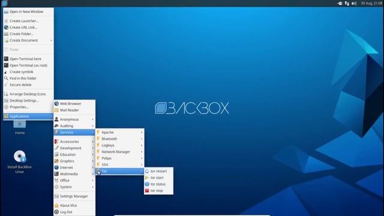Click the About Xfce star icon

coord(56,205)
